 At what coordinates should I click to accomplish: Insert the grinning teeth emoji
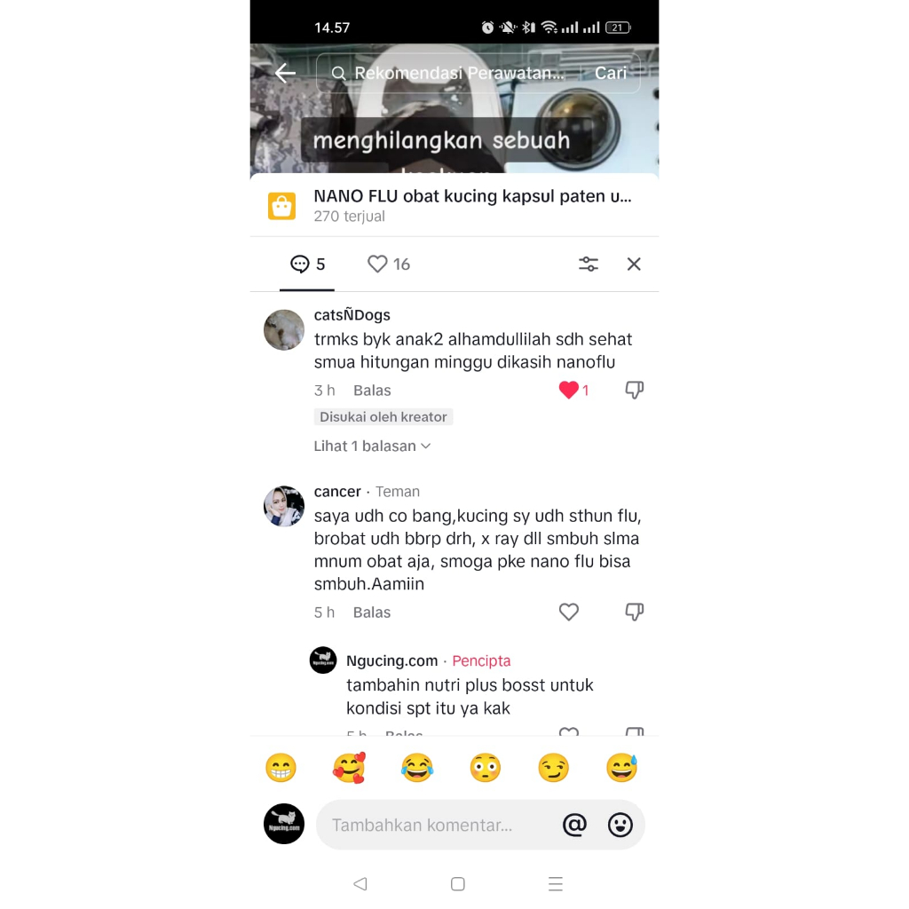pyautogui.click(x=281, y=768)
